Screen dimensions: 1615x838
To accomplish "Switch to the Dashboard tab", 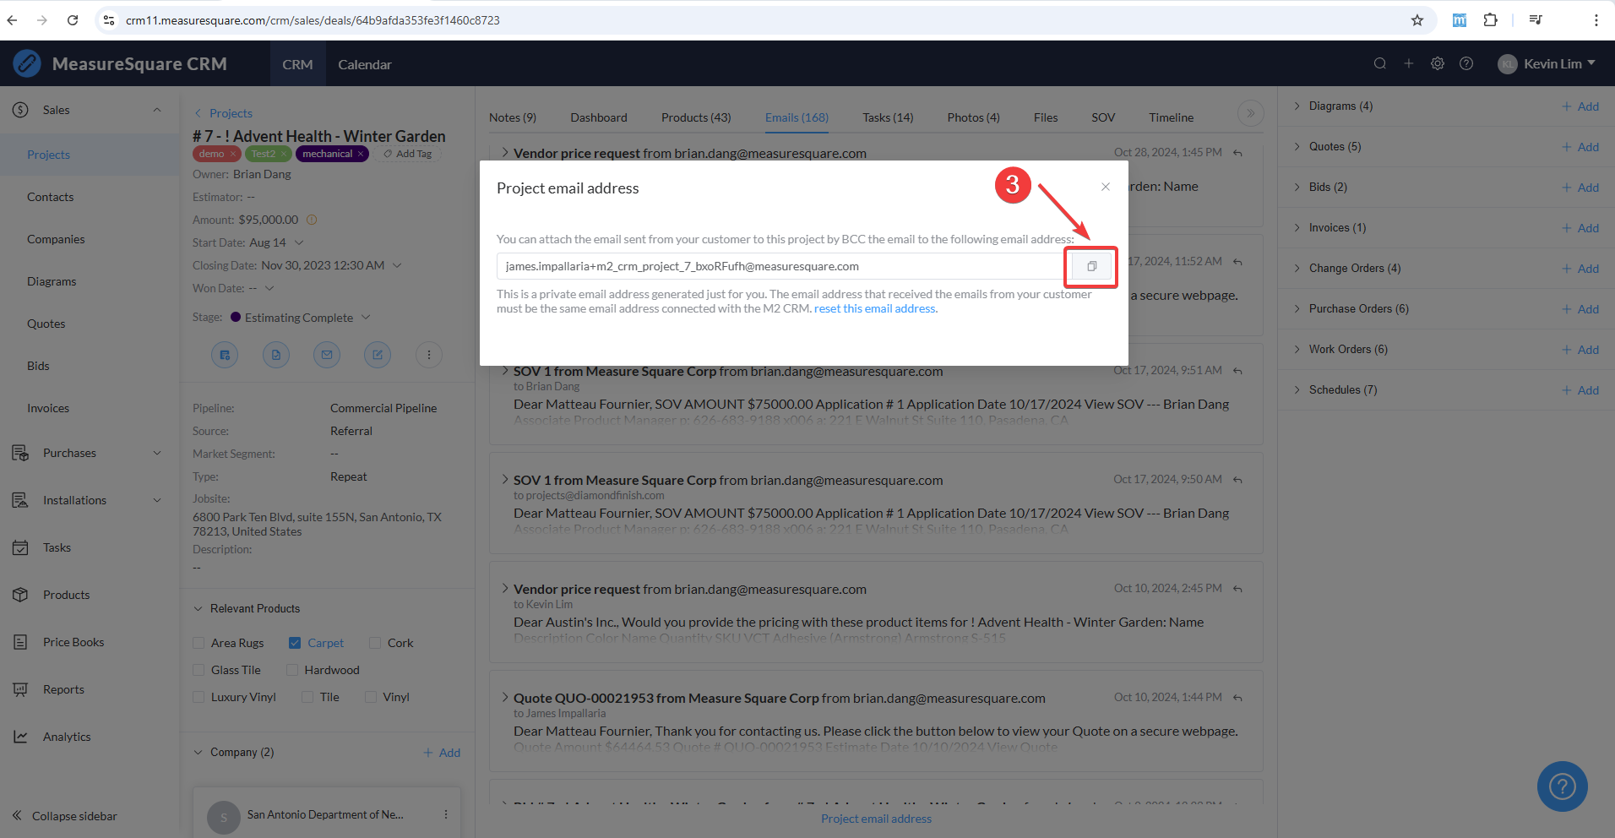I will click(599, 117).
